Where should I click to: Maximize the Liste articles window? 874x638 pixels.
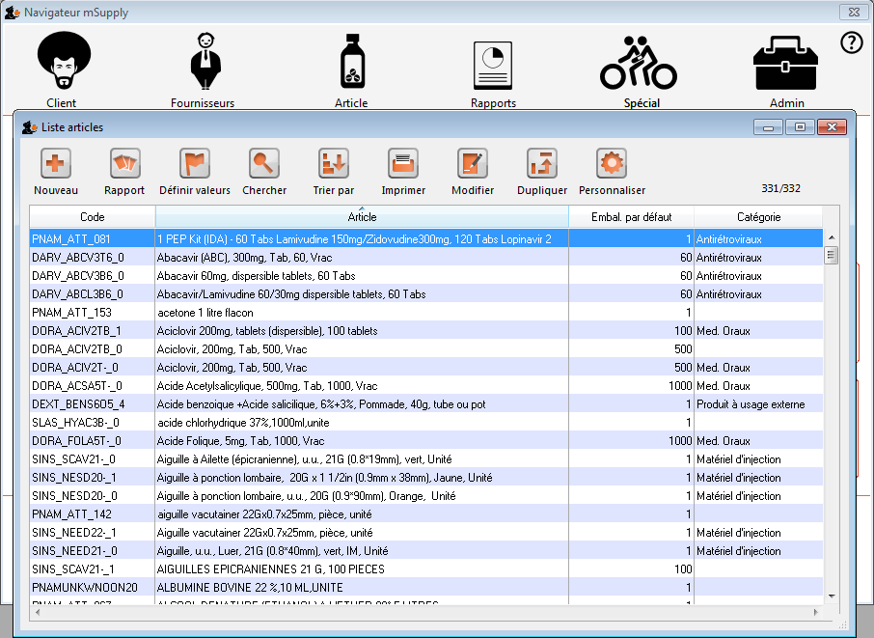coord(800,127)
